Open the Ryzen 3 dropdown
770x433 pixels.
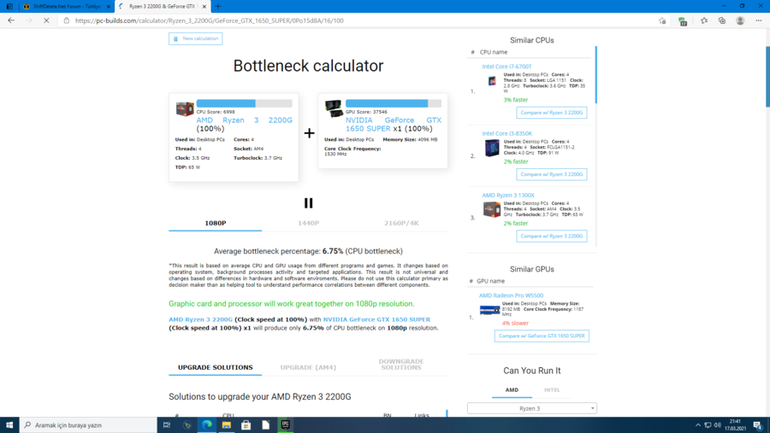point(532,408)
